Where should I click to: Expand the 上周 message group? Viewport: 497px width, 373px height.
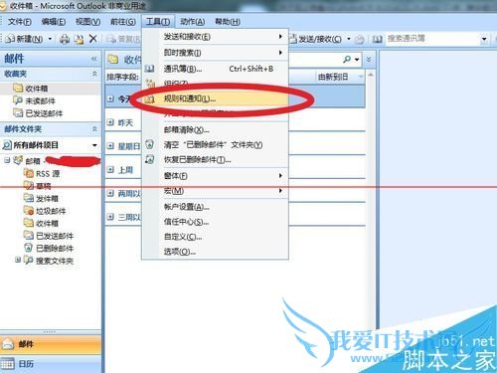110,169
